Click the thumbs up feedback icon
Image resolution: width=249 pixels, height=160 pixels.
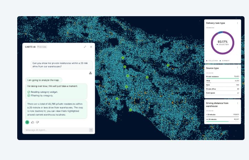pyautogui.click(x=32, y=122)
